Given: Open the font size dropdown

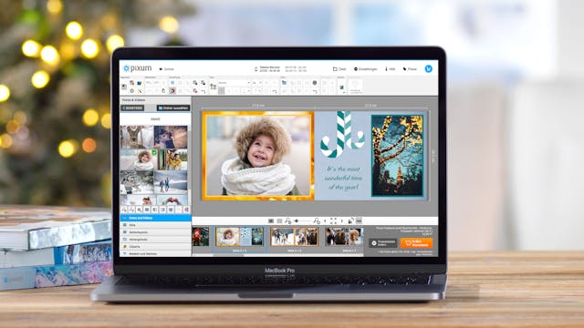Looking at the screenshot, I should (x=257, y=83).
